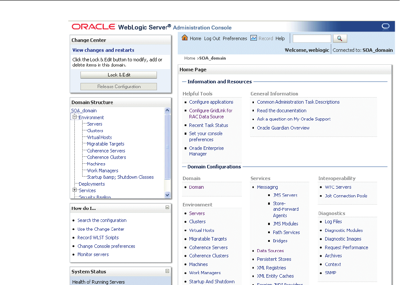Collapse the Environment tree node
The width and height of the screenshot is (400, 285).
pos(74,117)
